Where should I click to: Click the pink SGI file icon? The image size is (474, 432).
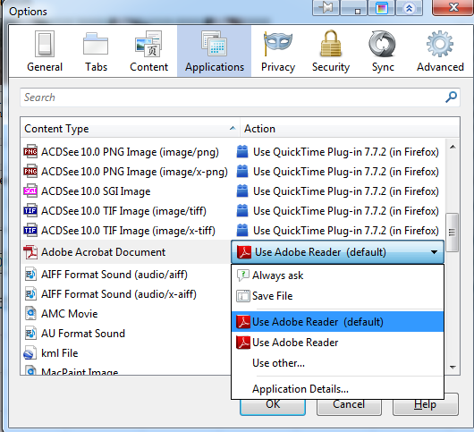(30, 191)
